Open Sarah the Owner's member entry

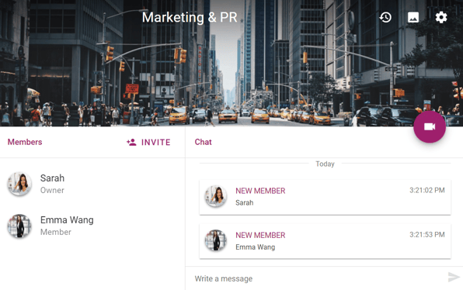pyautogui.click(x=92, y=184)
